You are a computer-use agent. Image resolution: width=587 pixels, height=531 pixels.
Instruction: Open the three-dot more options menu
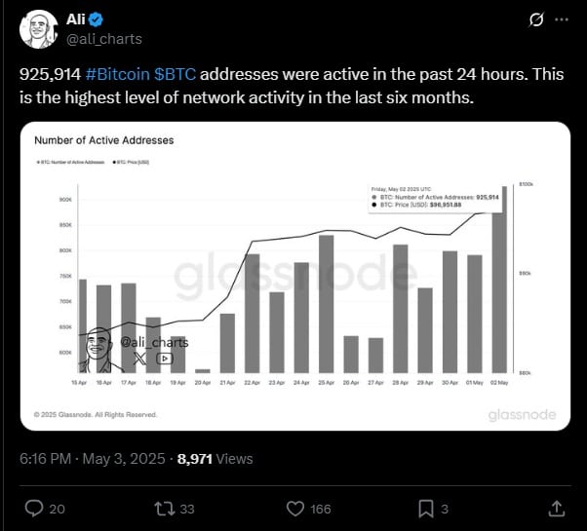(x=562, y=19)
